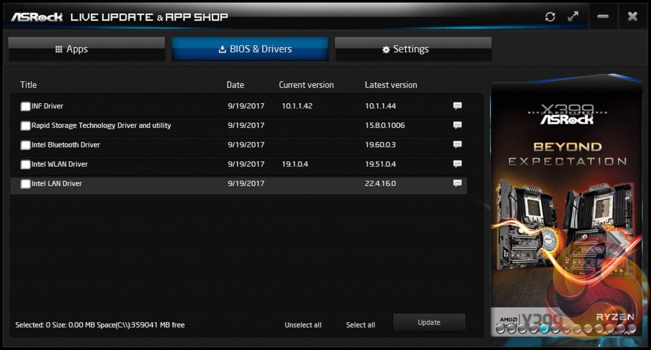Screen dimensions: 651x350
Task: Click latest version 15.8.0.1006
Action: click(385, 125)
